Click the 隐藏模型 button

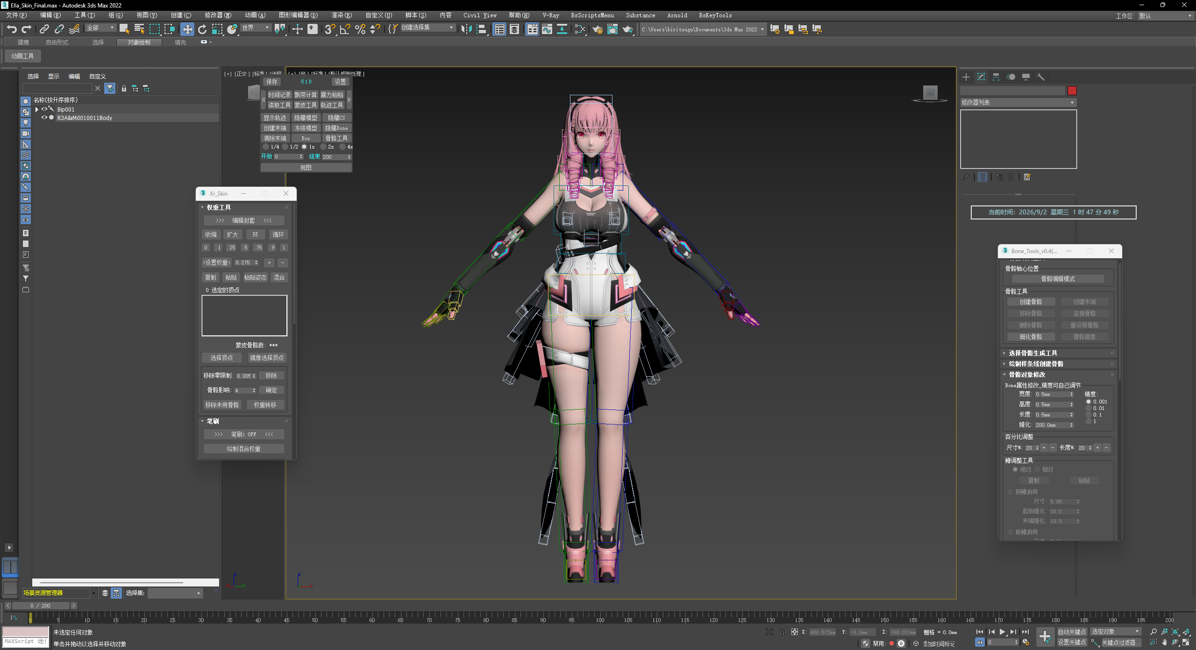(306, 118)
